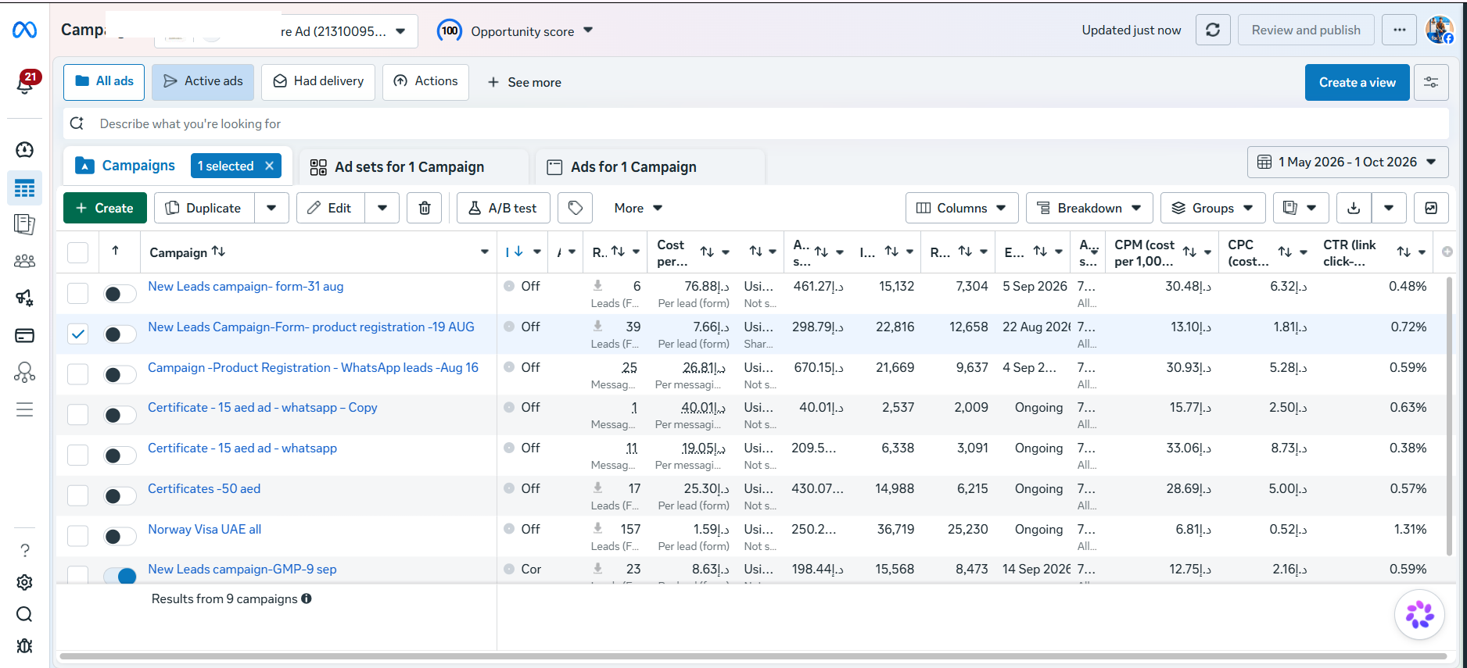Viewport: 1467px width, 668px height.
Task: Open the Norway Visa UAE all campaign link
Action: click(205, 529)
